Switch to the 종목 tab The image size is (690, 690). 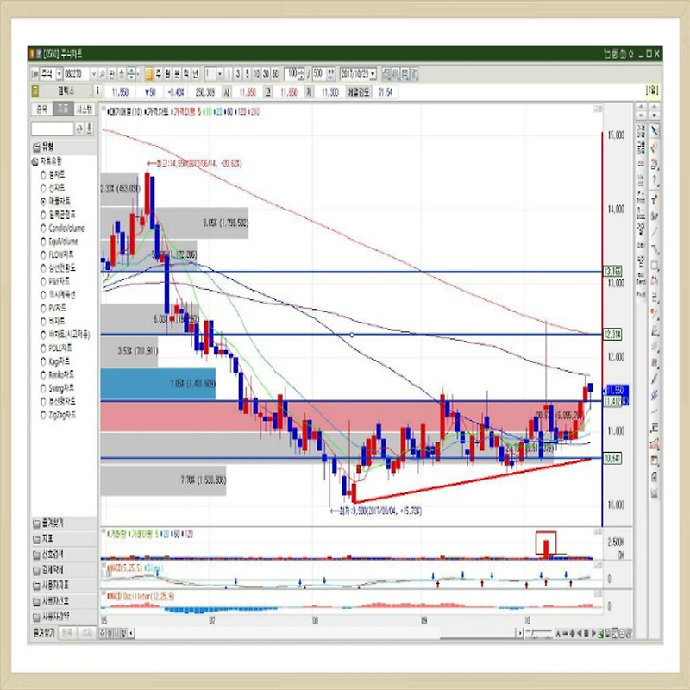41,110
